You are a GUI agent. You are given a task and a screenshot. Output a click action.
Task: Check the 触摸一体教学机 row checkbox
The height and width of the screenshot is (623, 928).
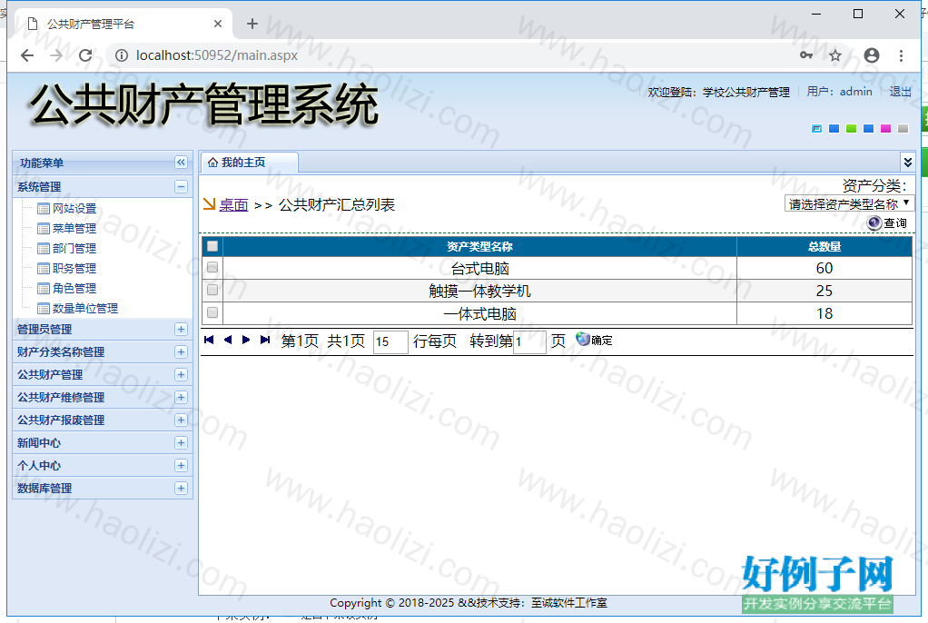pos(212,291)
